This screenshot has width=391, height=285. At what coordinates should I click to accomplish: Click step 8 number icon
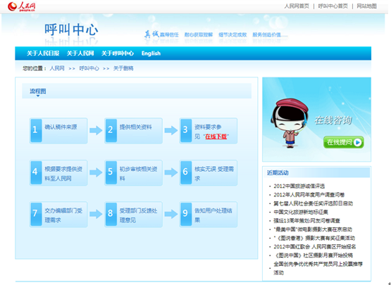pyautogui.click(x=111, y=214)
